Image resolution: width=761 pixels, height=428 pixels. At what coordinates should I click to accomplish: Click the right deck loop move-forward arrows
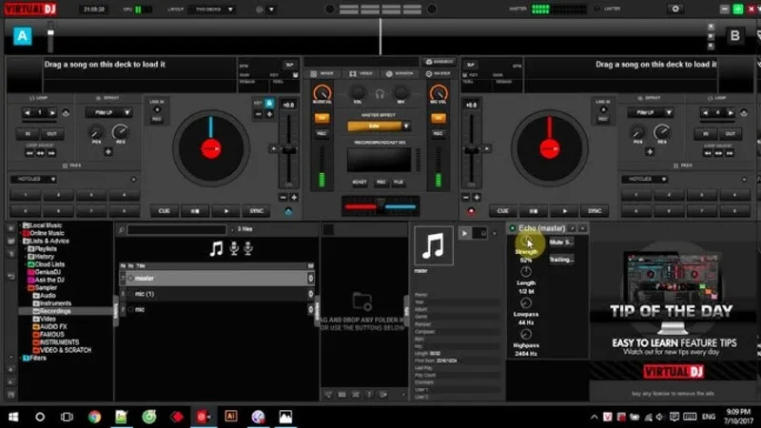tap(729, 153)
